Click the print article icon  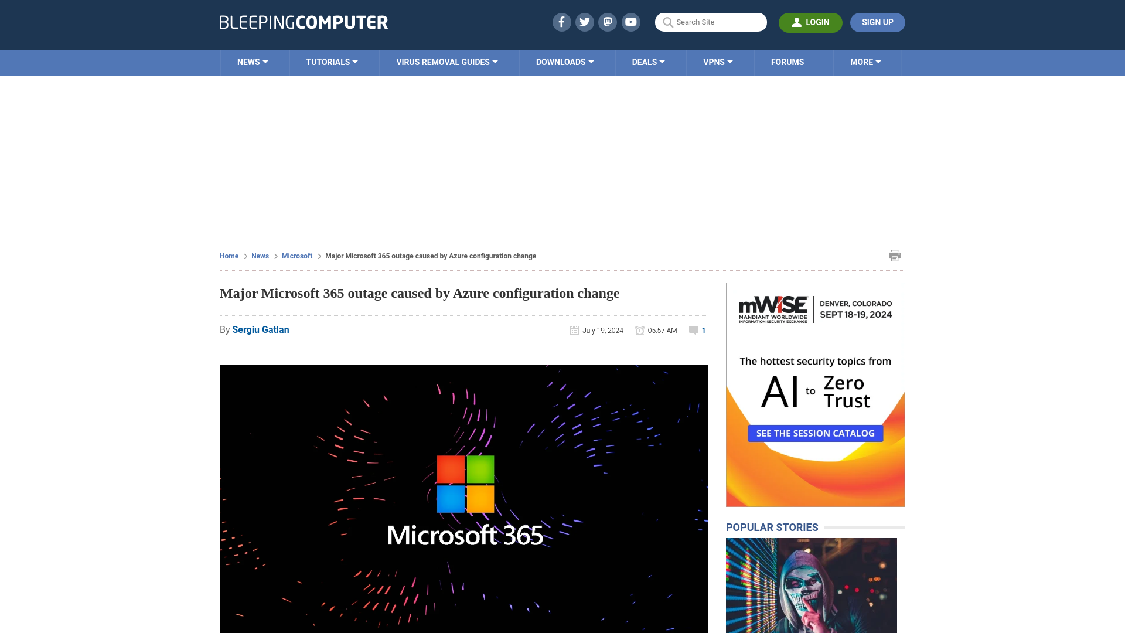point(894,255)
